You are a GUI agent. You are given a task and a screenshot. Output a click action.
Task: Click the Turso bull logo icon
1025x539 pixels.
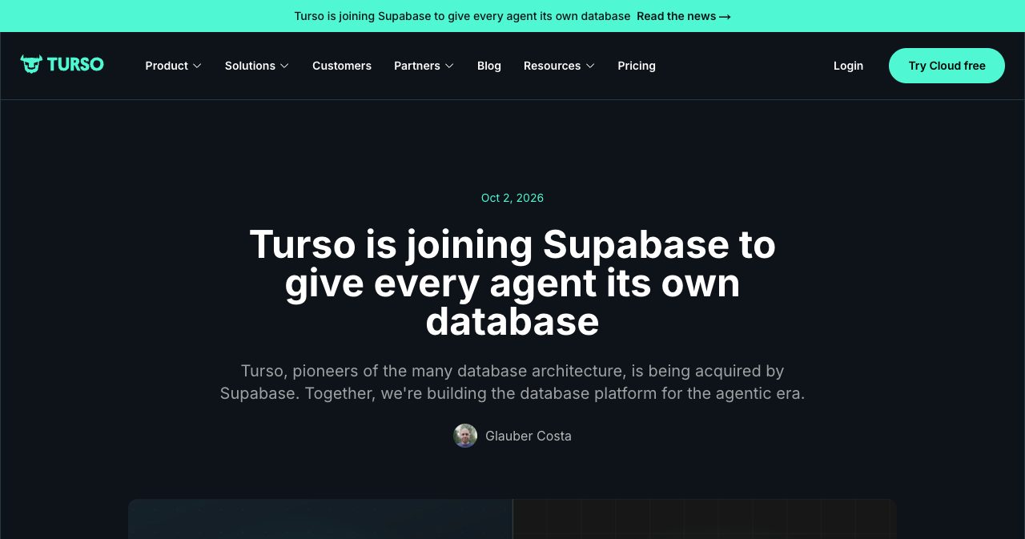point(31,64)
